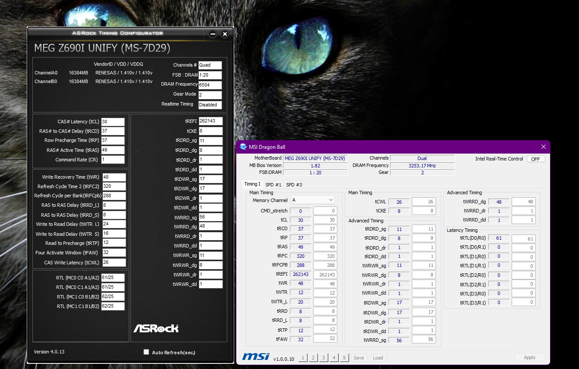The height and width of the screenshot is (369, 579).
Task: Select the DRAM Frequency field in ASRock Configurator
Action: (210, 85)
